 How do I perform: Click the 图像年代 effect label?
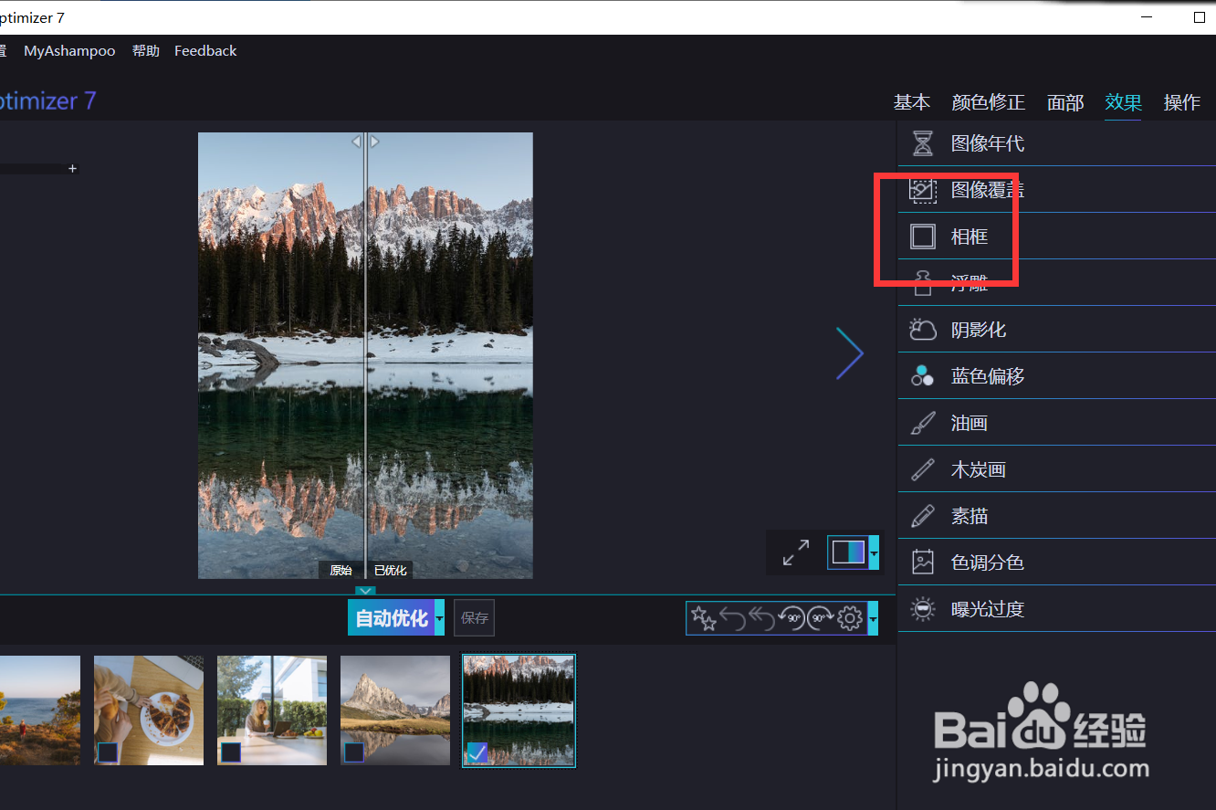pyautogui.click(x=988, y=143)
